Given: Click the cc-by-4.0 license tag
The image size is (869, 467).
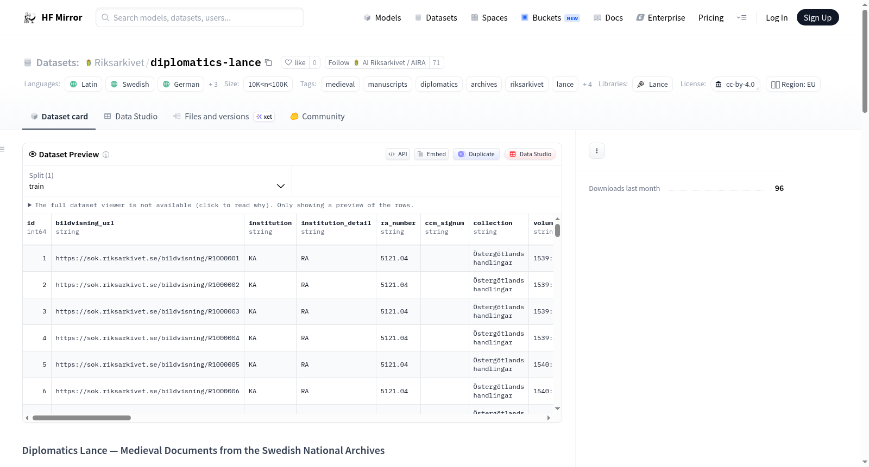Looking at the screenshot, I should coord(735,84).
